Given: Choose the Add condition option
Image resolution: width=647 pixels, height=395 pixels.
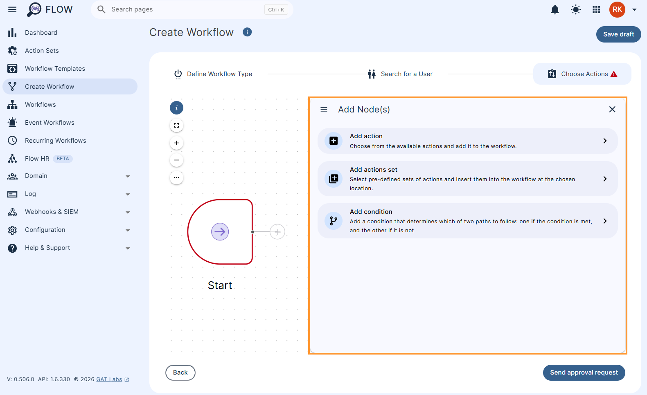Looking at the screenshot, I should click(x=467, y=221).
